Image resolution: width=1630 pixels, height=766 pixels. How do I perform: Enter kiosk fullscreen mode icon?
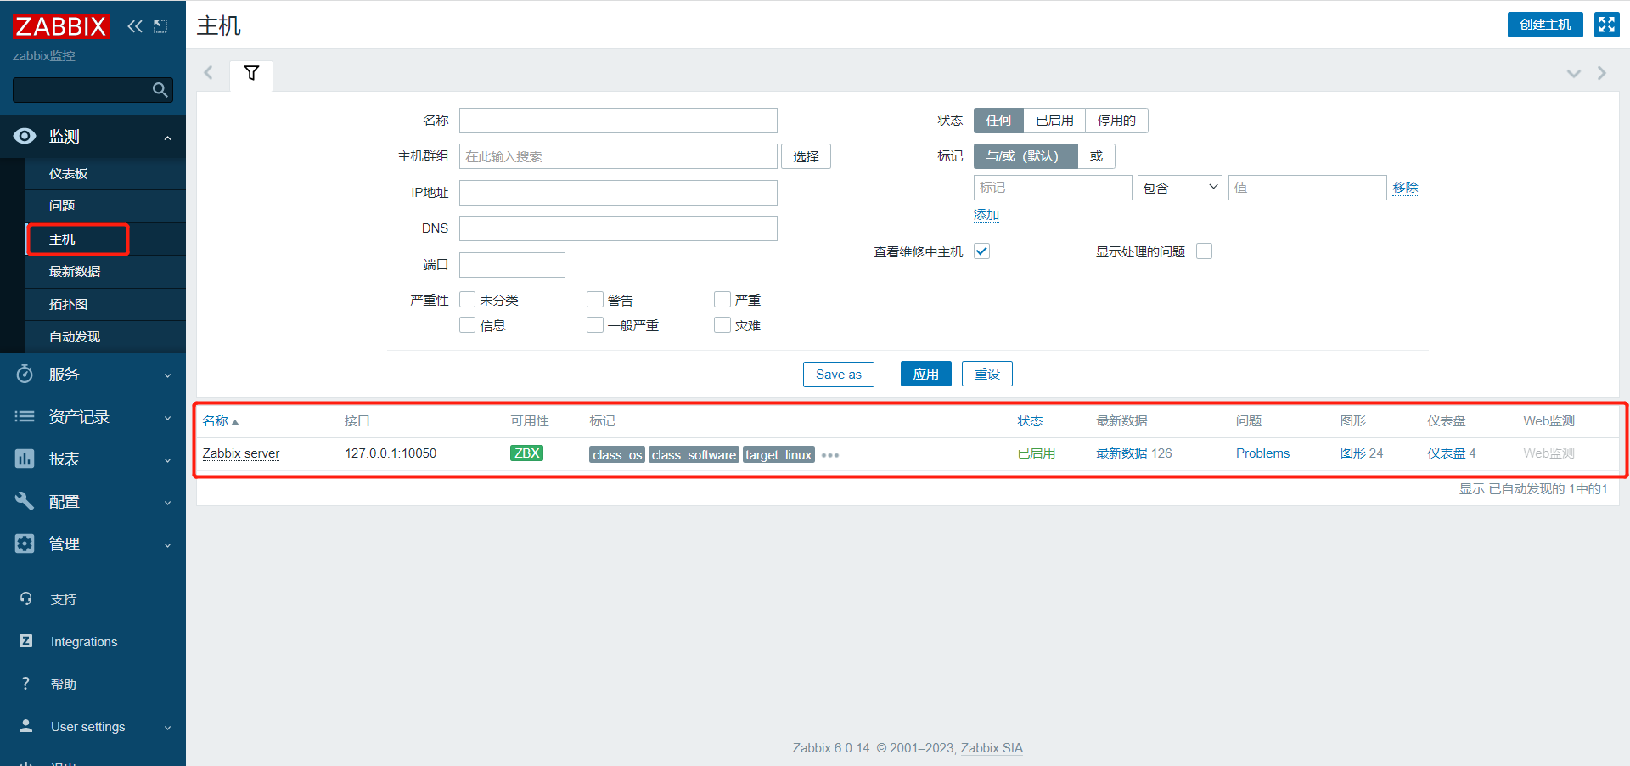1606,25
